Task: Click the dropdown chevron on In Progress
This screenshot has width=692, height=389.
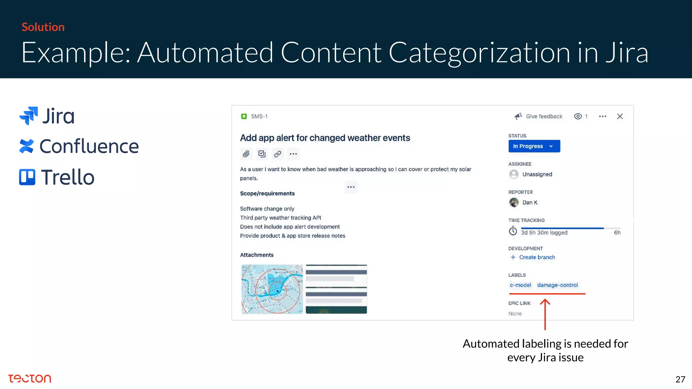Action: coord(551,146)
